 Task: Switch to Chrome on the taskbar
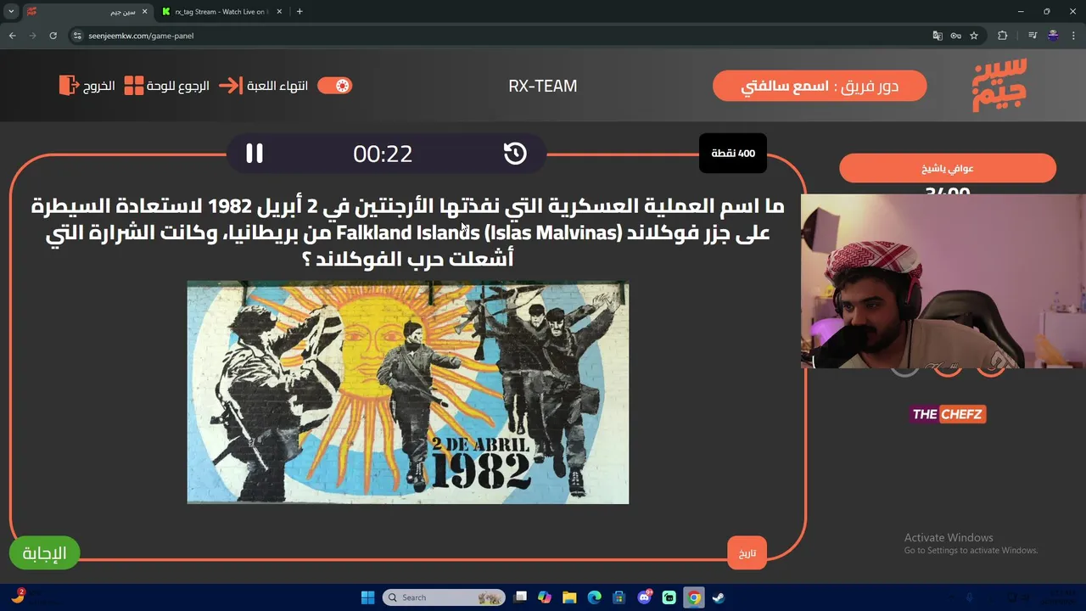pyautogui.click(x=694, y=597)
